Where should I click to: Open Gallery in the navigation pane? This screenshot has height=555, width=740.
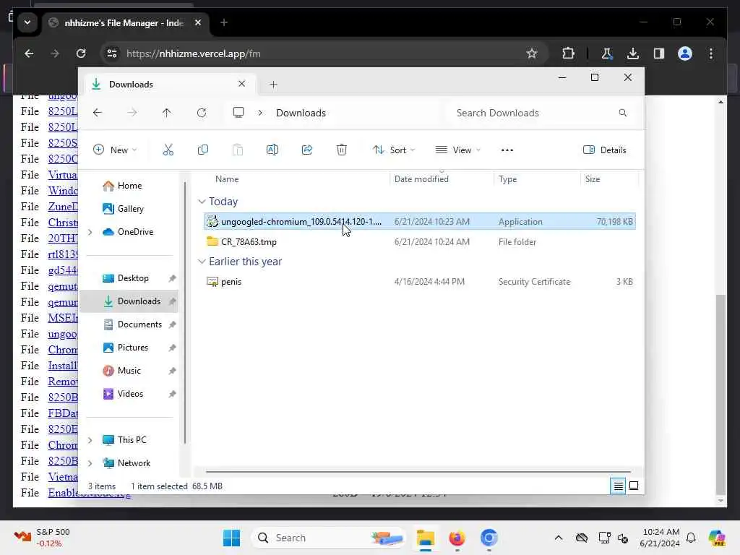click(130, 209)
